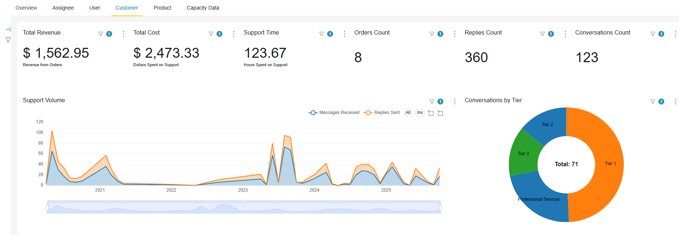Open Conversations by Tier options menu
The height and width of the screenshot is (235, 679).
[676, 102]
